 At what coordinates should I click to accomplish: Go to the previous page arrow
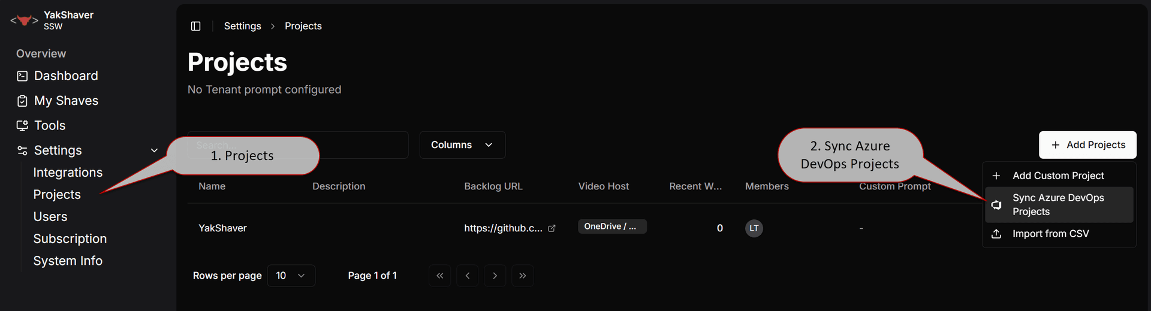coord(467,276)
